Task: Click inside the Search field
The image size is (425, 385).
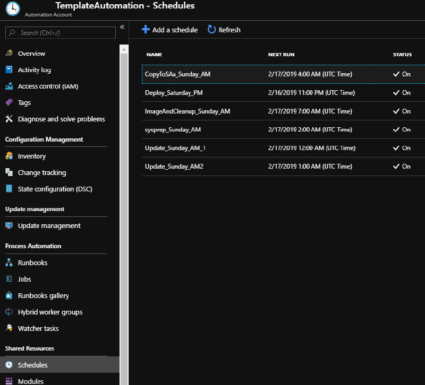Action: coord(60,32)
